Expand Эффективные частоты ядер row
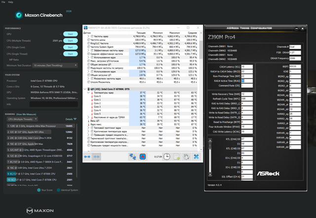This screenshot has width=316, height=218. pos(88,50)
